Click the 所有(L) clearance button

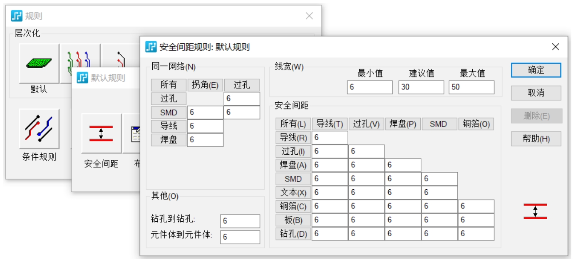click(x=293, y=124)
